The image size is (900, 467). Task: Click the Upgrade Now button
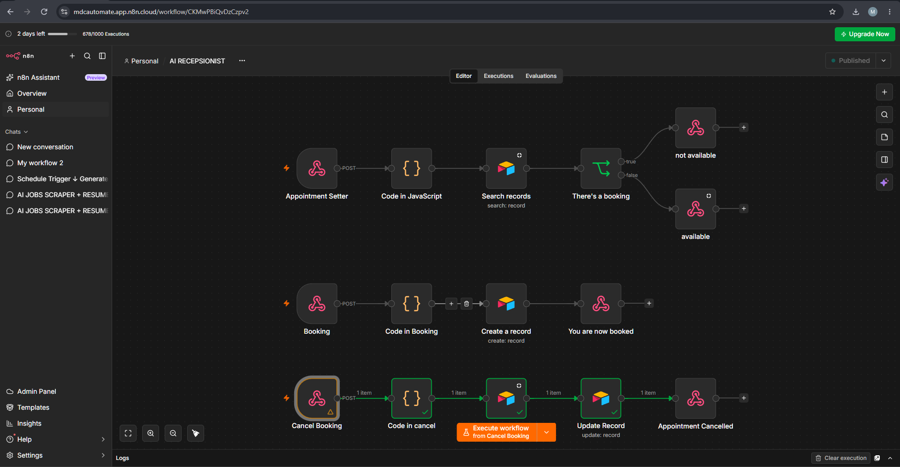coord(865,34)
